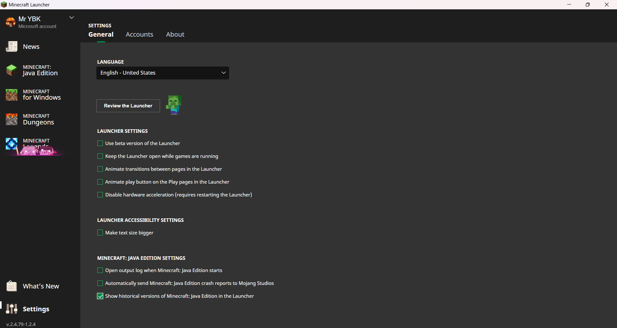Click the Language section label
Viewport: 617px width, 328px height.
(111, 62)
